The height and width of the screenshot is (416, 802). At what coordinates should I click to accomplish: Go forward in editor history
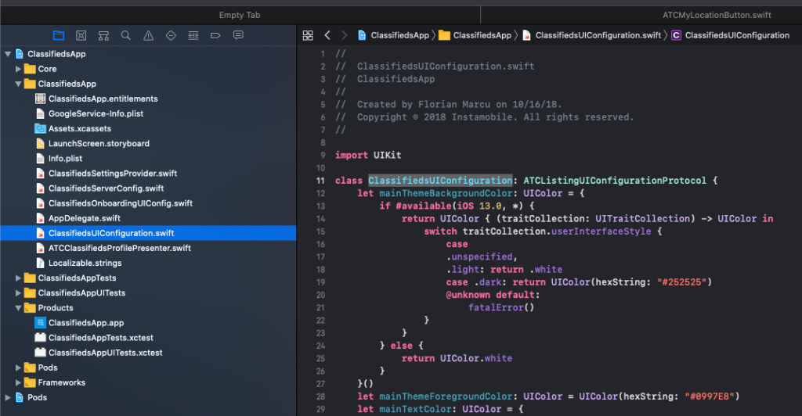pyautogui.click(x=345, y=35)
